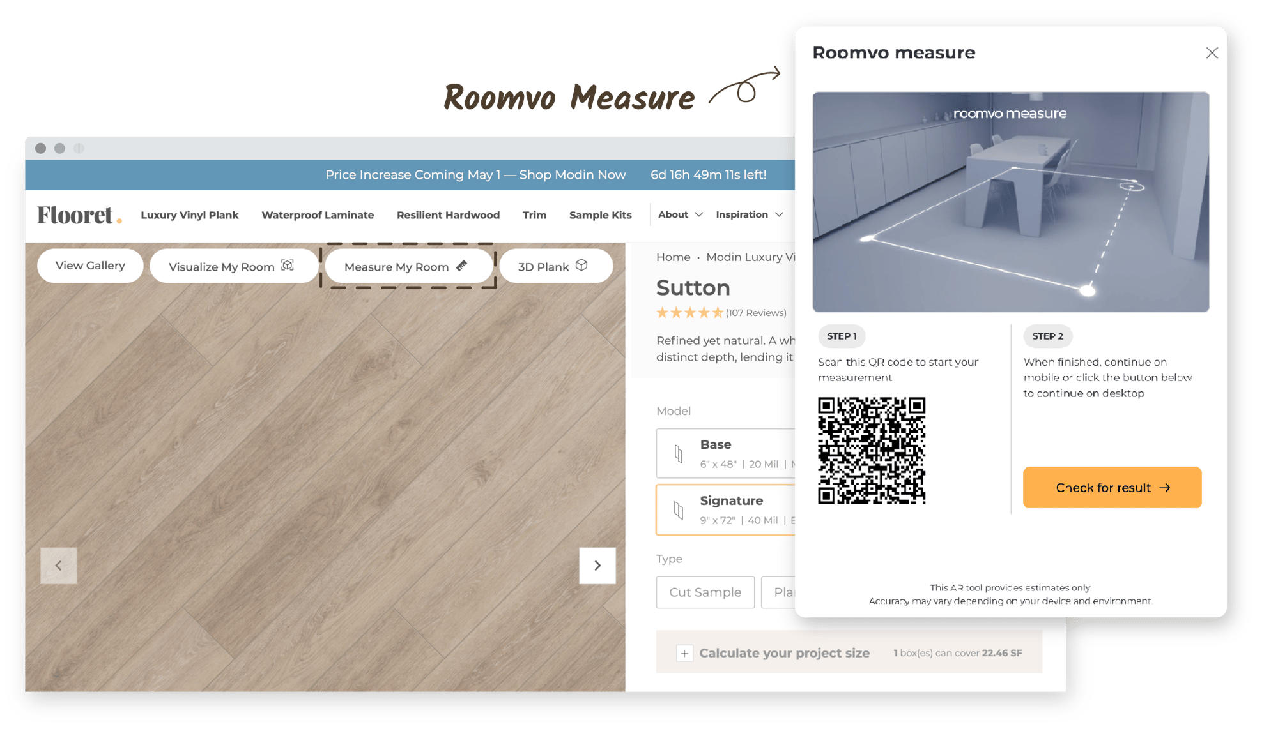
Task: Open Waterproof Laminate menu
Action: tap(318, 215)
